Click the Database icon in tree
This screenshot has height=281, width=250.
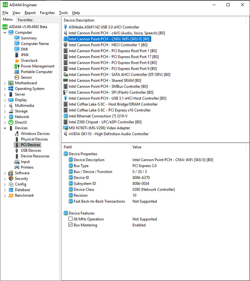(11, 190)
